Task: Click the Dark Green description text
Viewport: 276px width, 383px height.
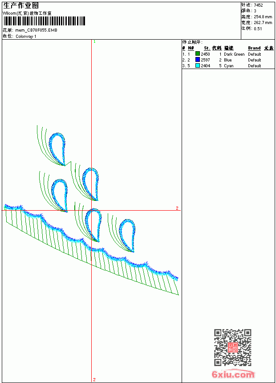Action: [234, 54]
